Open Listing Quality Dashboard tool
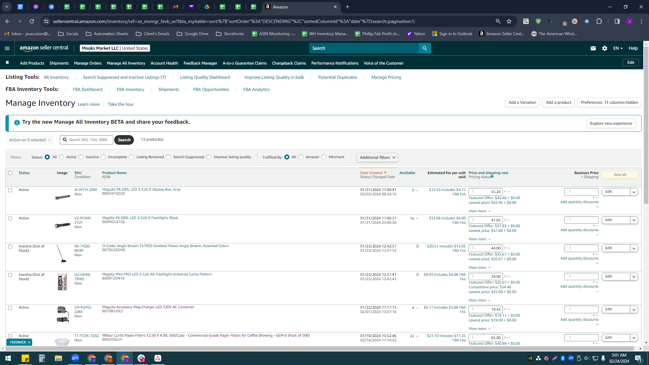 tap(205, 77)
